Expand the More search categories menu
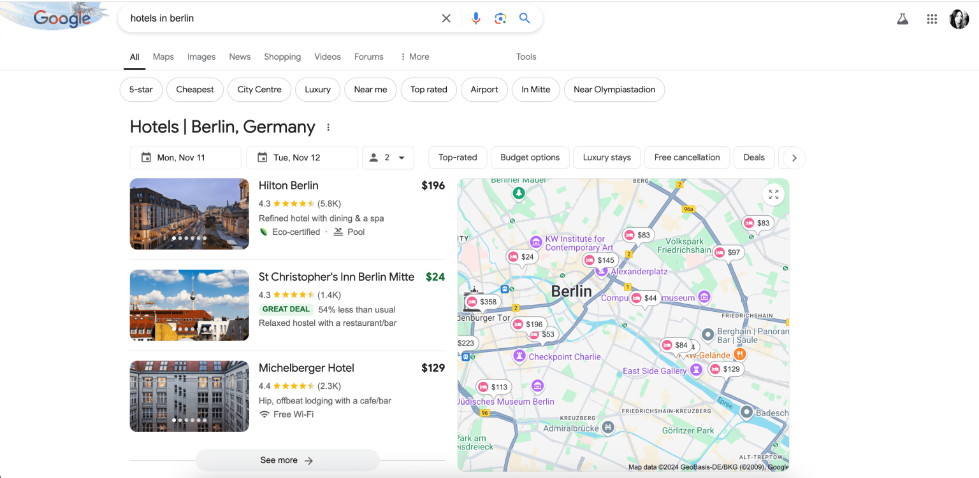This screenshot has height=478, width=979. click(414, 57)
